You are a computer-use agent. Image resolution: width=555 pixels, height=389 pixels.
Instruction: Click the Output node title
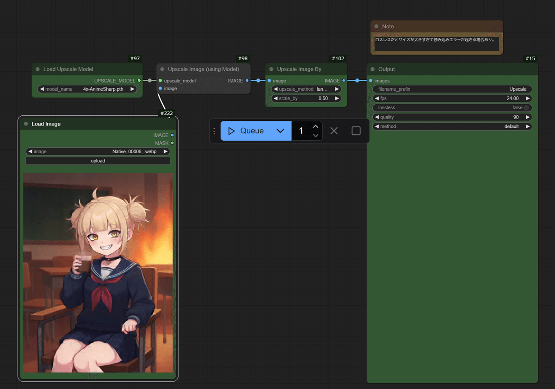387,69
